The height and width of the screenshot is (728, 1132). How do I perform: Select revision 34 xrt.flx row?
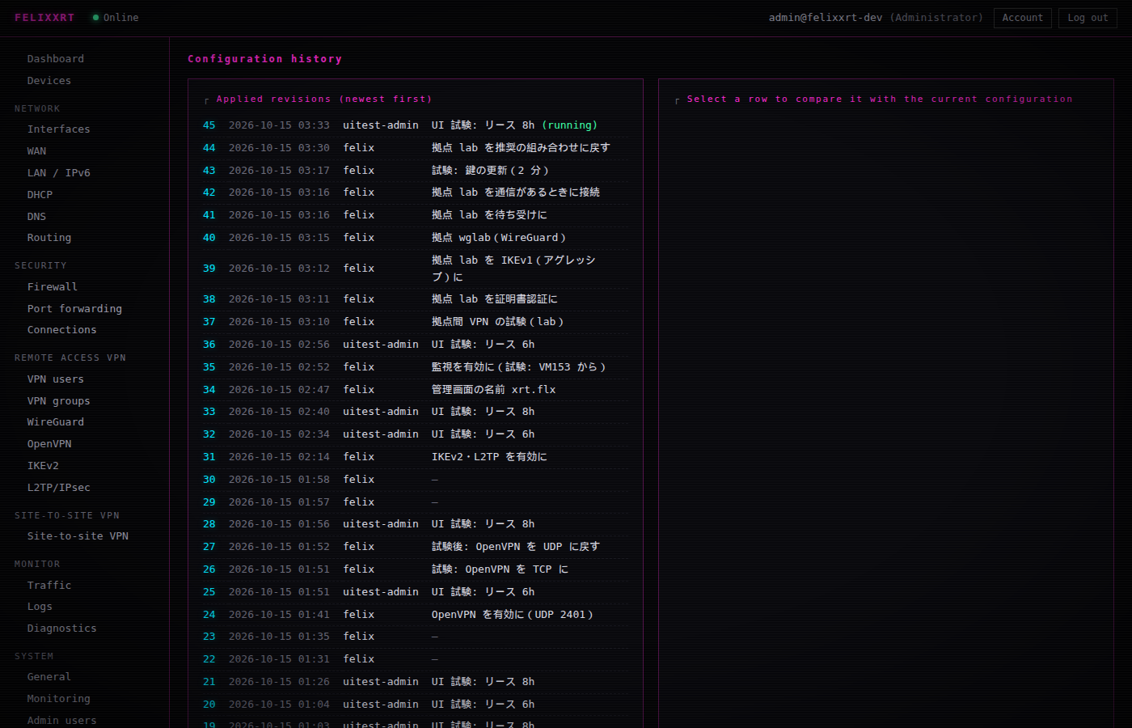[x=415, y=390]
